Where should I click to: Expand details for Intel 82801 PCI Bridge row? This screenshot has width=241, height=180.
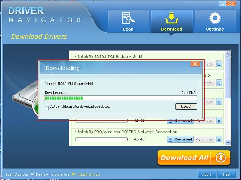coord(219,64)
